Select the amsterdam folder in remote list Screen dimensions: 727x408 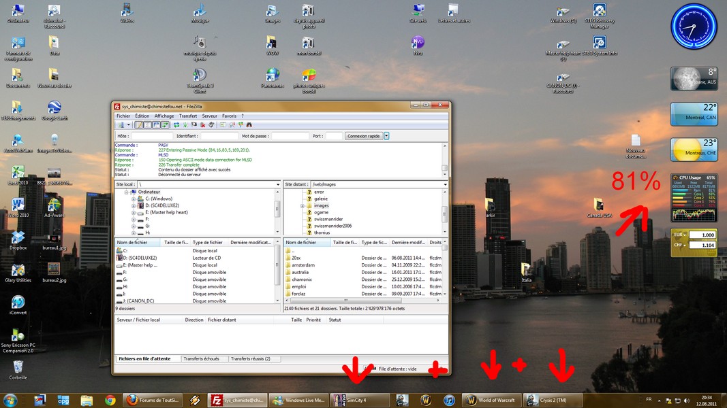tap(303, 265)
